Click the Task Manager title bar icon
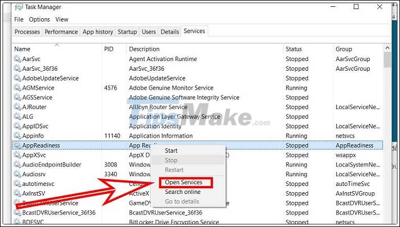Viewport: 400px width, 227px height. pyautogui.click(x=19, y=7)
